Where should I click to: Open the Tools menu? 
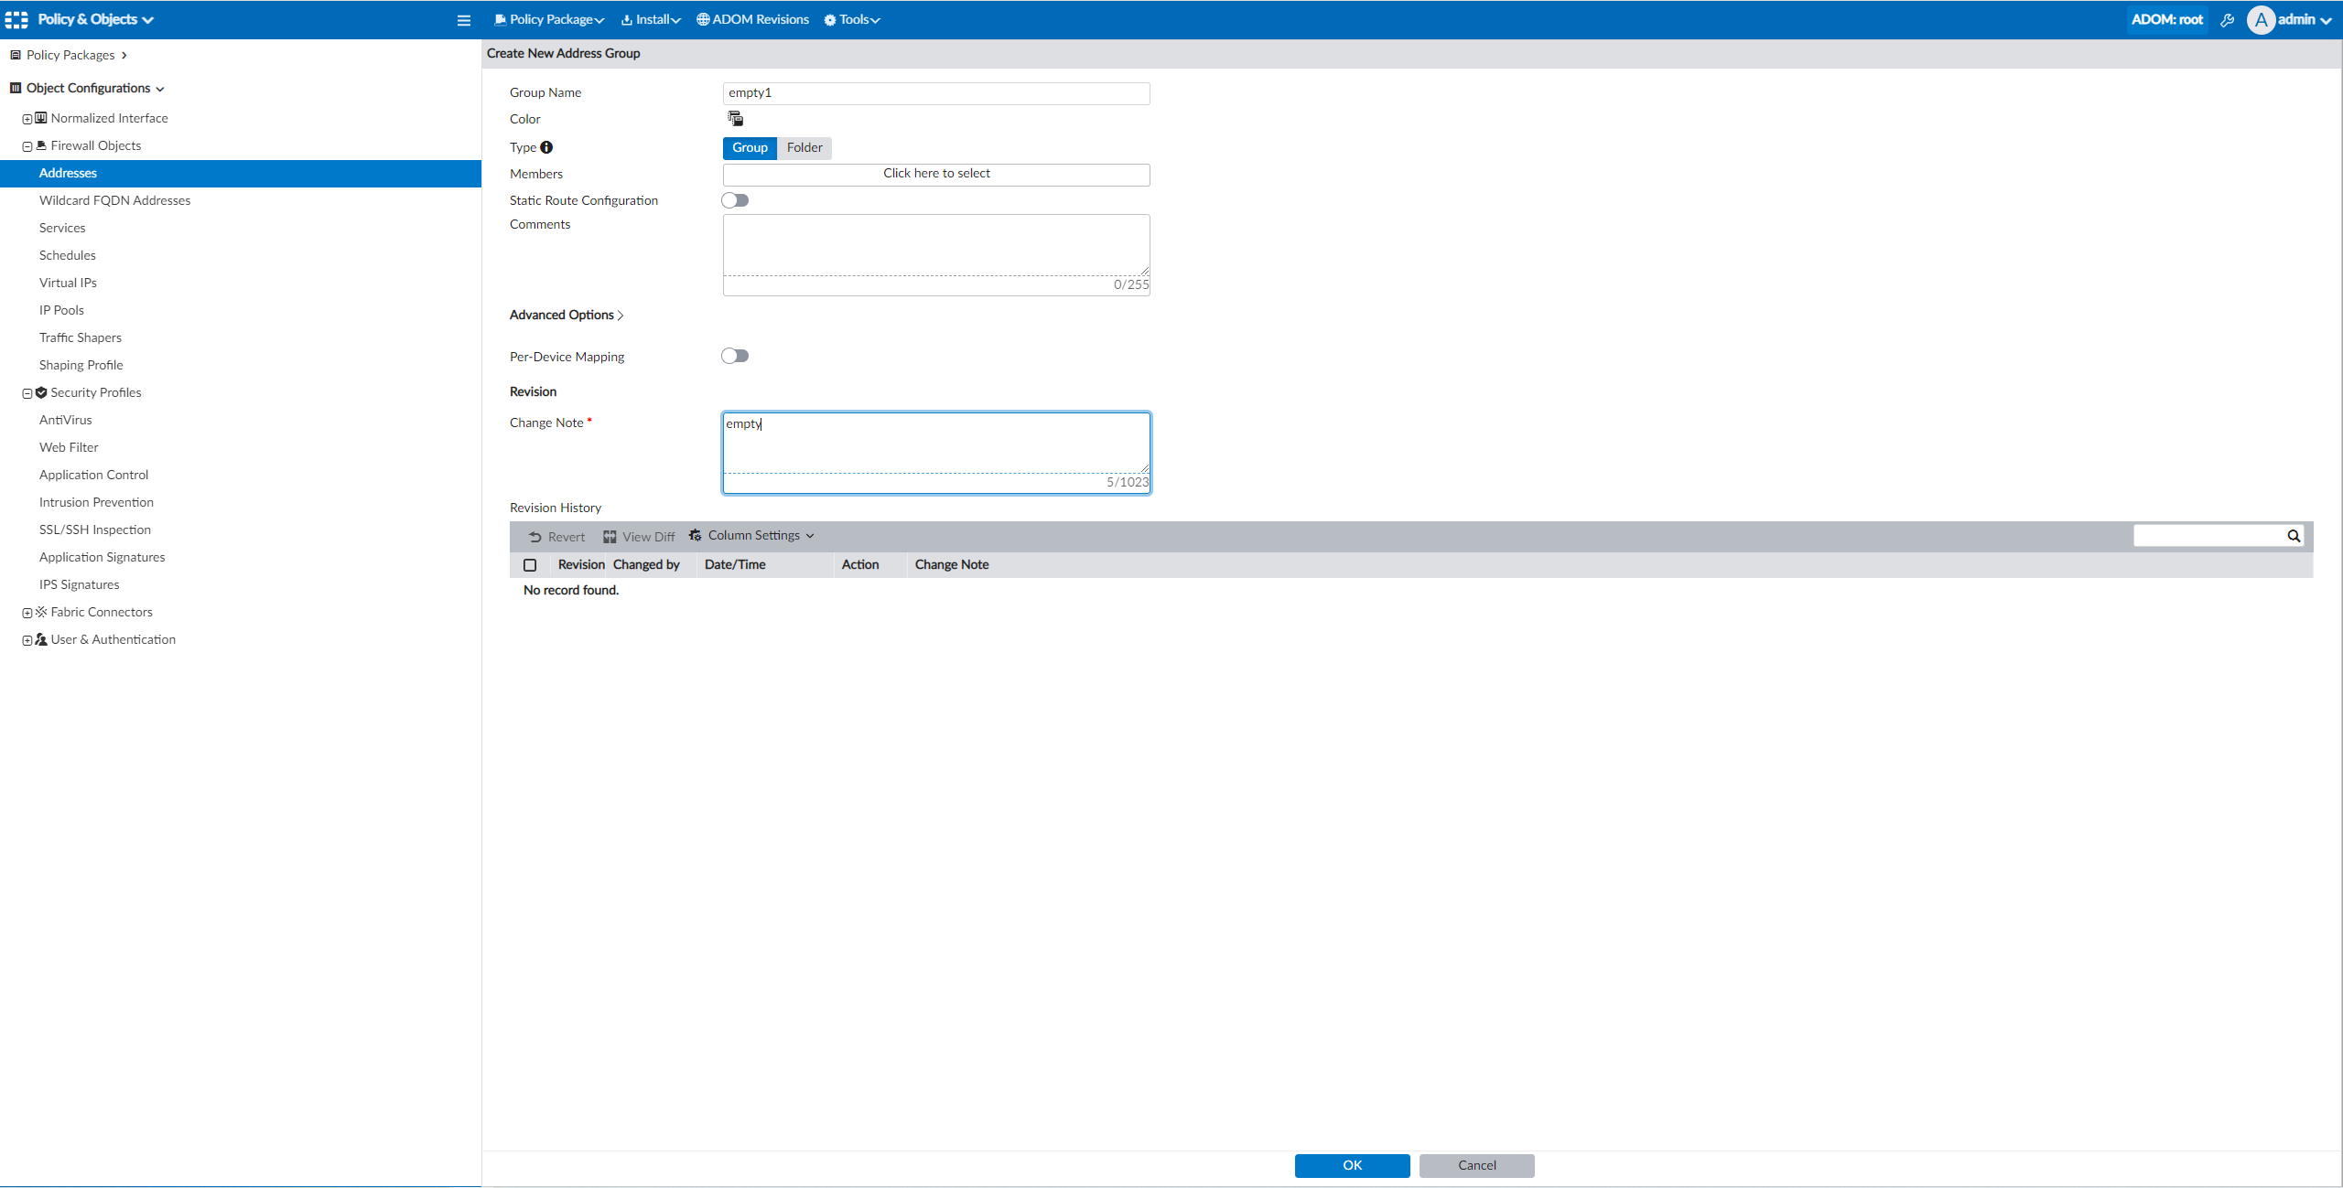[x=850, y=19]
